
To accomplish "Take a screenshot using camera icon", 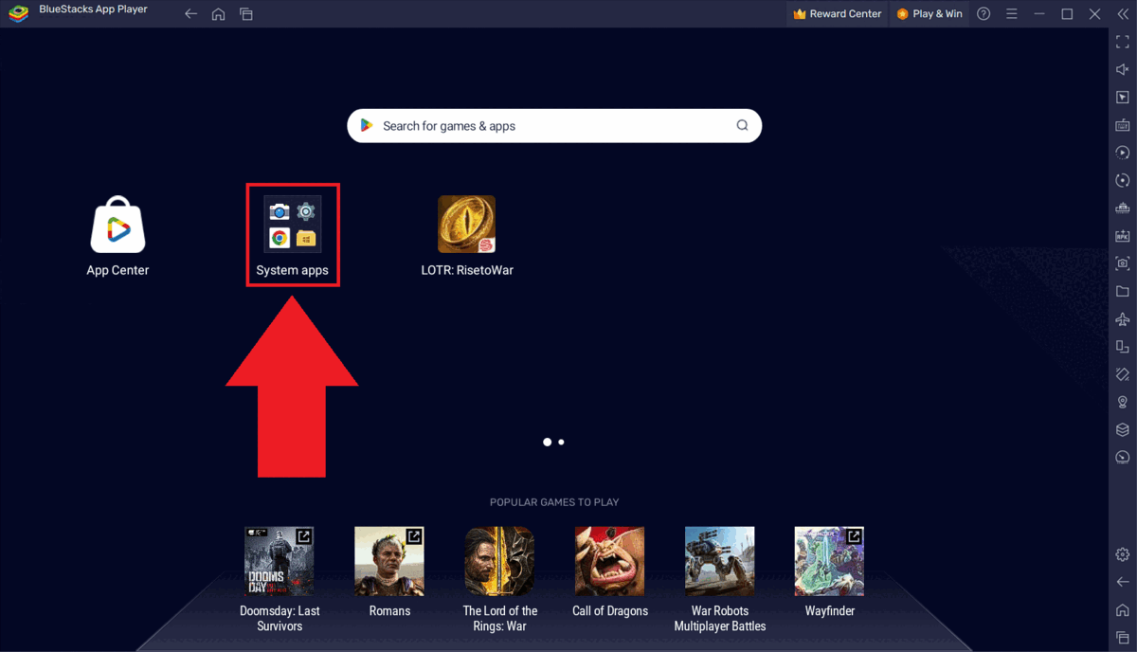I will (x=1123, y=263).
